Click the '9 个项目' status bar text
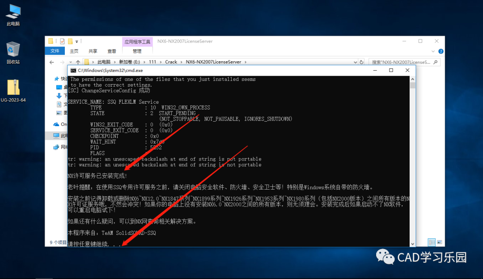The height and width of the screenshot is (279, 483). tap(58, 243)
